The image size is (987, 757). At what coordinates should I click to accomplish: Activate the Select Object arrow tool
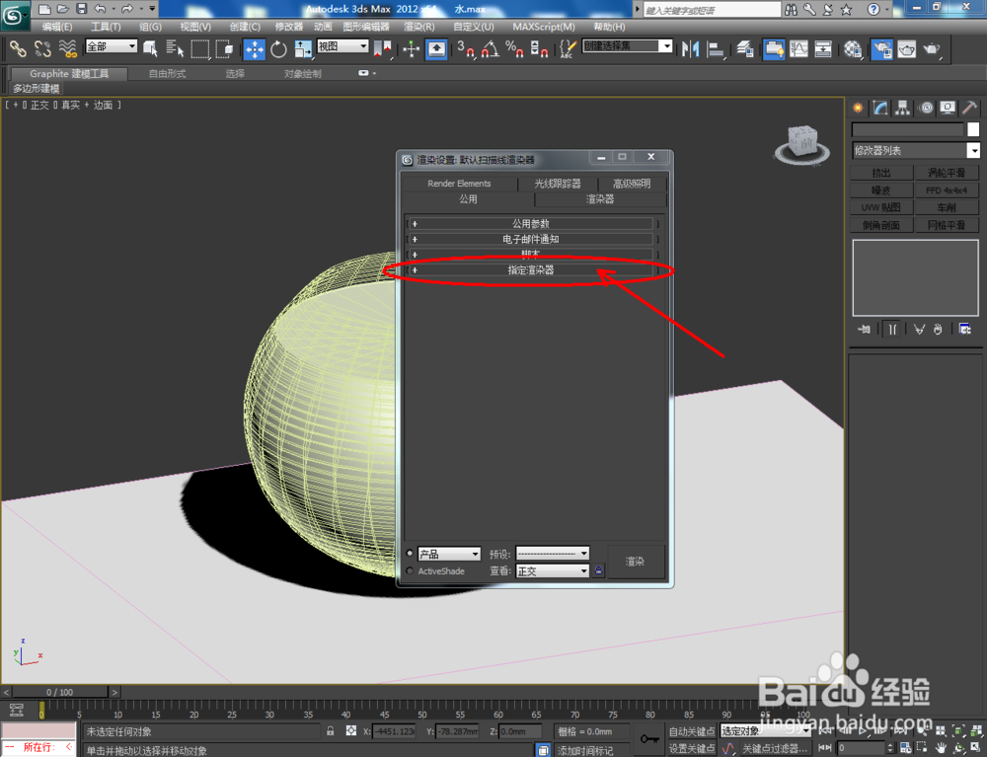click(150, 48)
